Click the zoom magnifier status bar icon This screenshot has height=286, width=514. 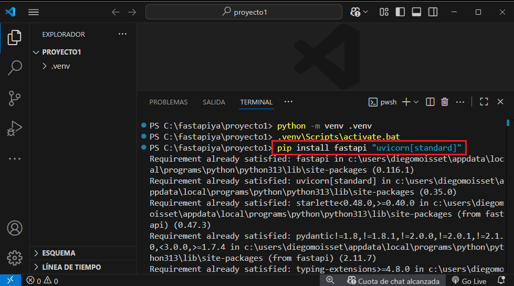click(330, 280)
